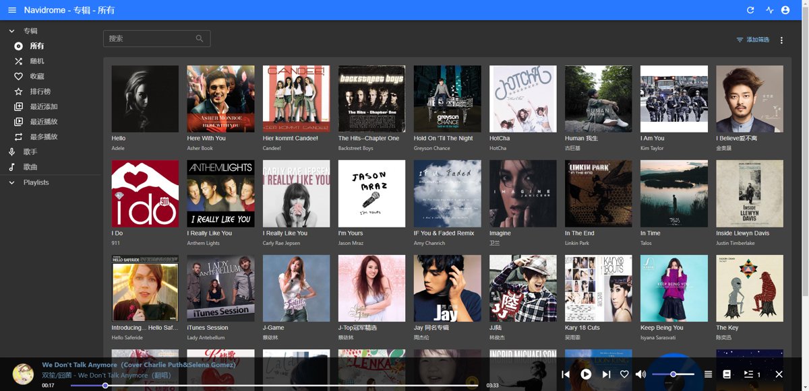Click the artist name Greyson Chance
Viewport: 809px width, 391px height.
(x=431, y=148)
